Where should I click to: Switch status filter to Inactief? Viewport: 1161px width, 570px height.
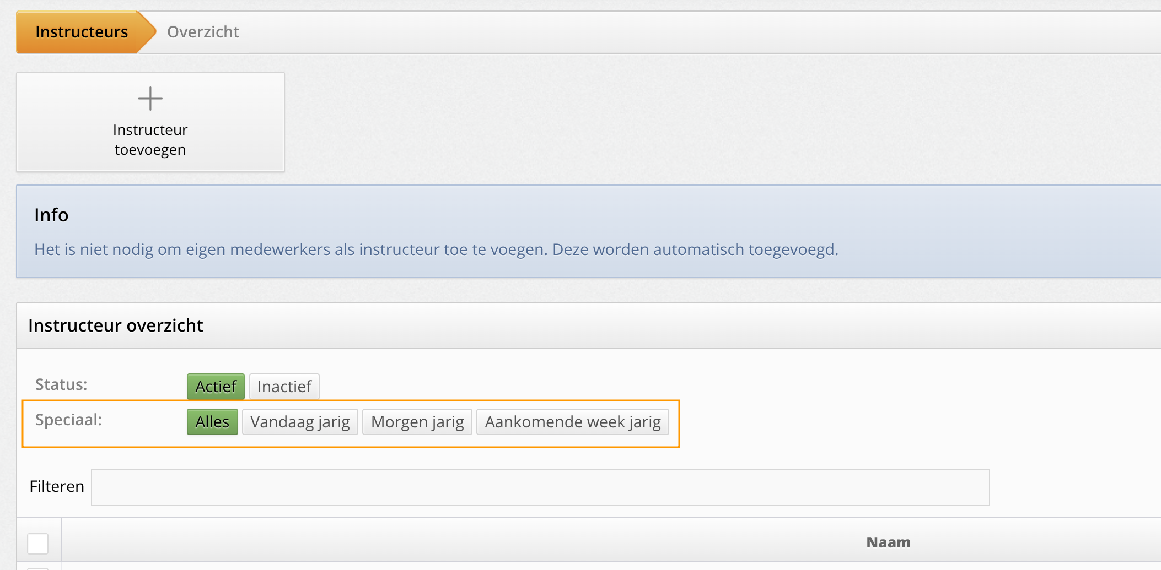[284, 387]
